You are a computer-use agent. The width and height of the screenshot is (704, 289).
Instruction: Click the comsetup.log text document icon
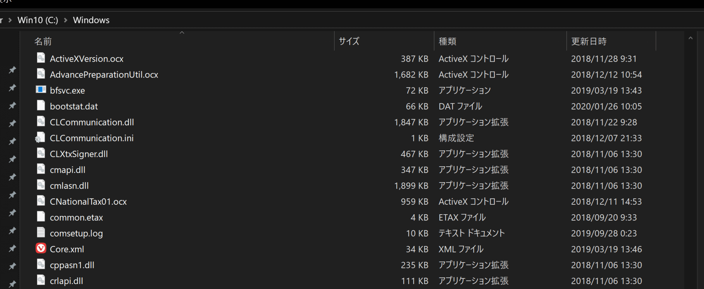(41, 232)
